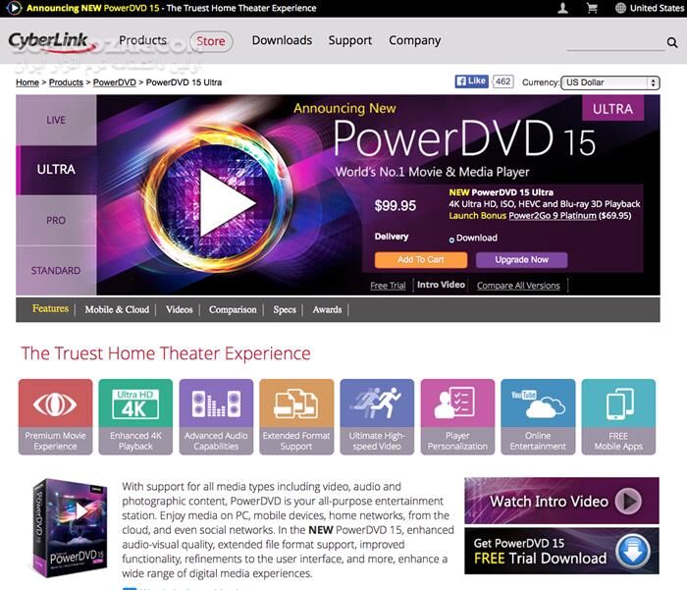This screenshot has width=687, height=590.
Task: Open the user account icon
Action: [562, 8]
